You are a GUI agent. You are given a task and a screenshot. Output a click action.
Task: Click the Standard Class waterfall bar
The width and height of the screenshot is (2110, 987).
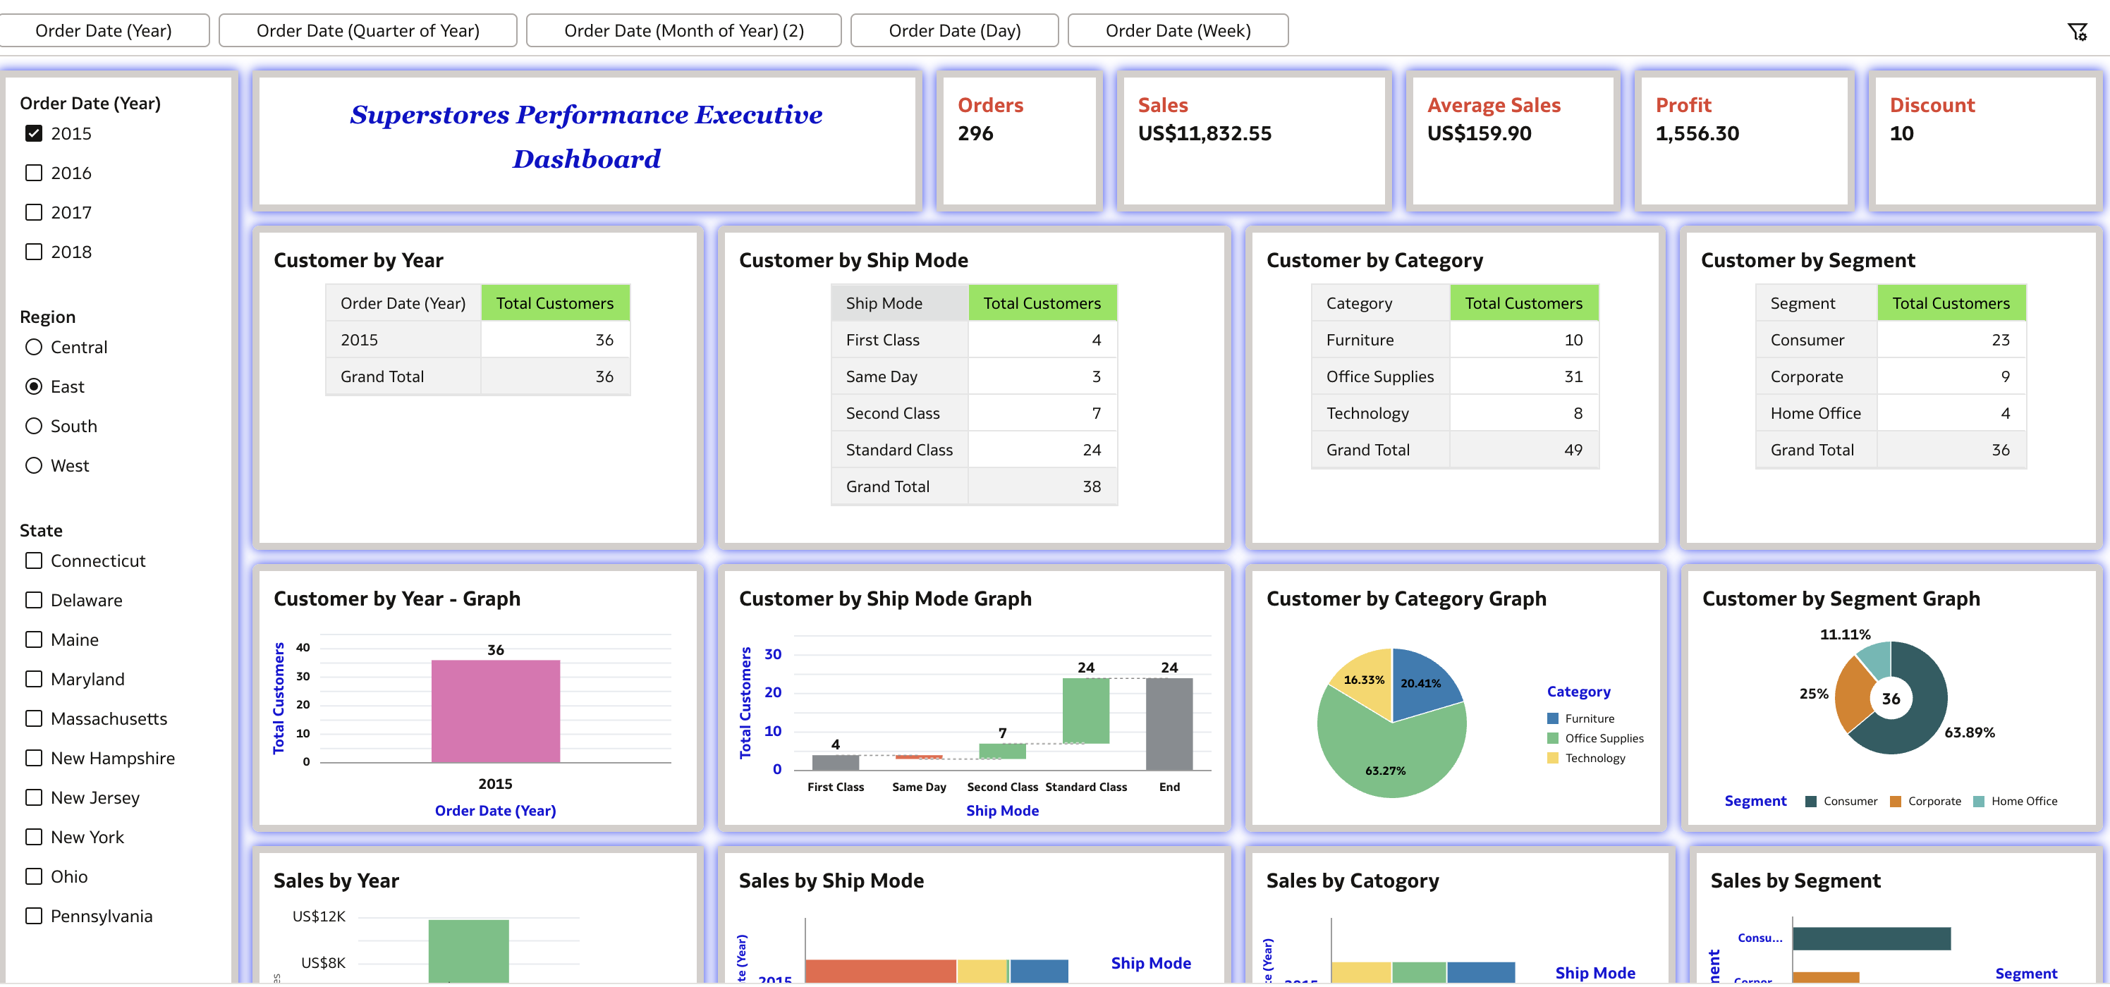coord(1085,710)
